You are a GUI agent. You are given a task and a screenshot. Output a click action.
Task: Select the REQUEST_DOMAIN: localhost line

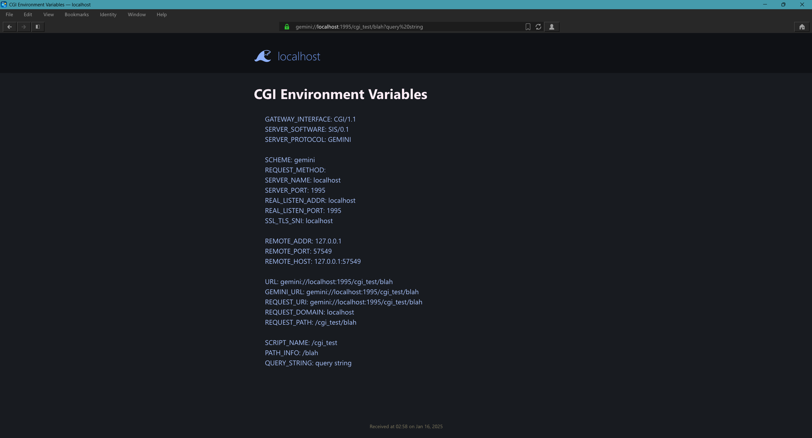pos(309,312)
